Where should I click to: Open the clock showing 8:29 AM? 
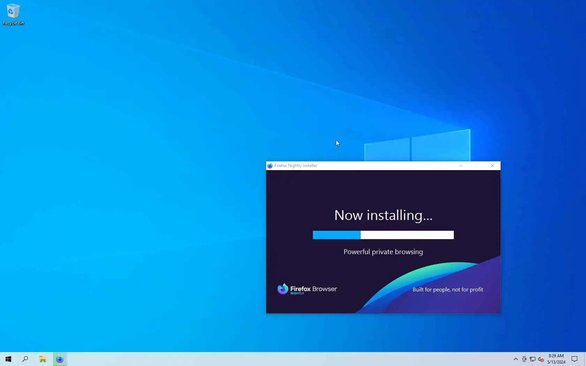(x=556, y=359)
